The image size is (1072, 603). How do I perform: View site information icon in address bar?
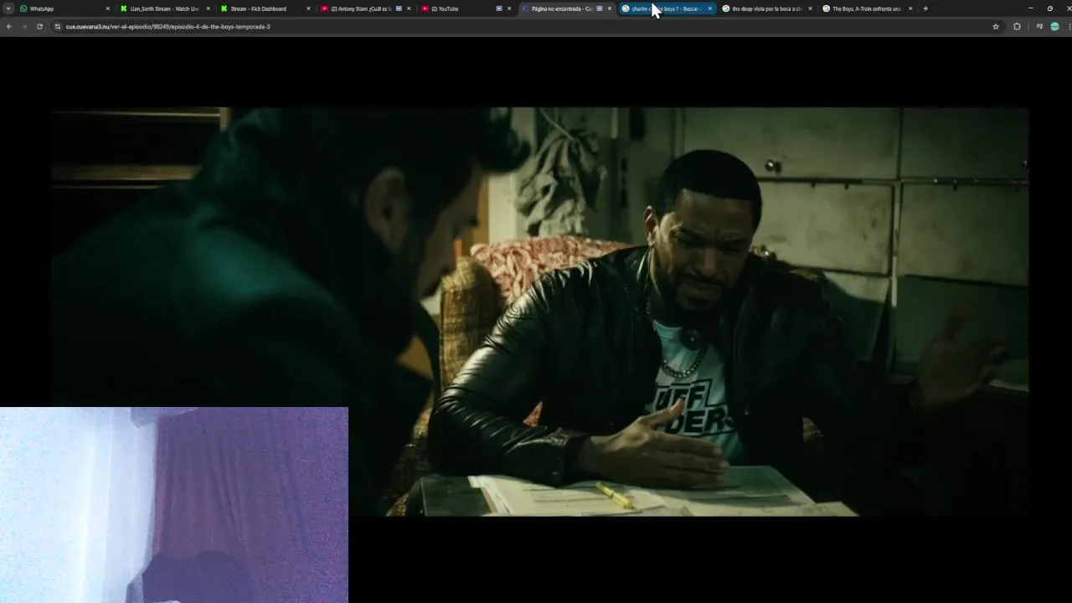click(58, 27)
